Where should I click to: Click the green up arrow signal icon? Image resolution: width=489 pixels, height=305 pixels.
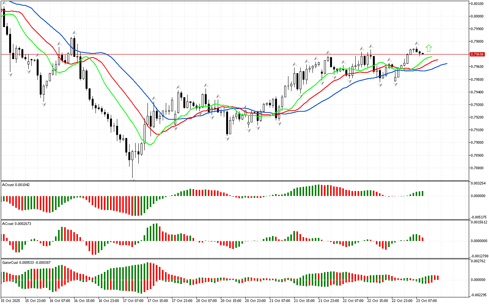(x=429, y=48)
